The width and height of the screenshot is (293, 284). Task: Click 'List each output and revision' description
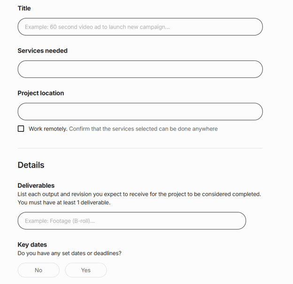click(139, 194)
